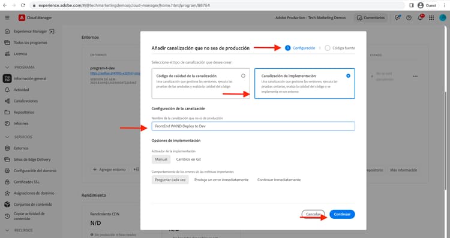This screenshot has height=238, width=450.
Task: Select Canalización de implementación radio
Action: [348, 76]
